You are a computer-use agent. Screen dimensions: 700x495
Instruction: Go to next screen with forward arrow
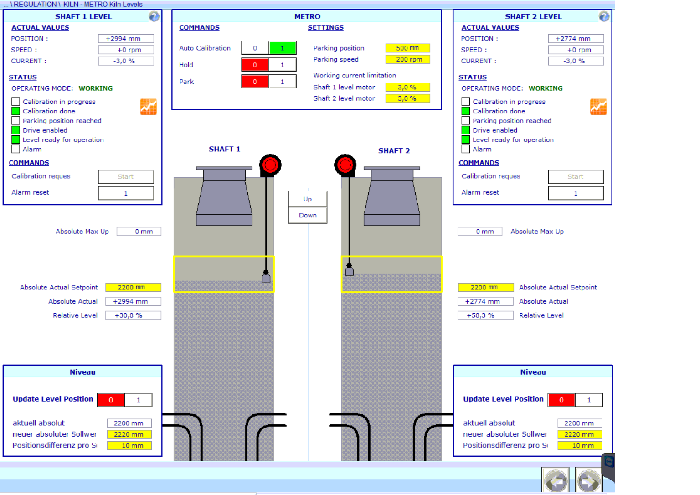click(x=588, y=480)
